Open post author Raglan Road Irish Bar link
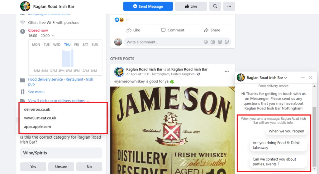 coord(144,69)
